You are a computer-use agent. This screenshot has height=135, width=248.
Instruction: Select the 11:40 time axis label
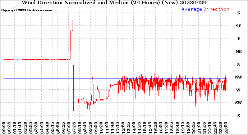coord(112,128)
